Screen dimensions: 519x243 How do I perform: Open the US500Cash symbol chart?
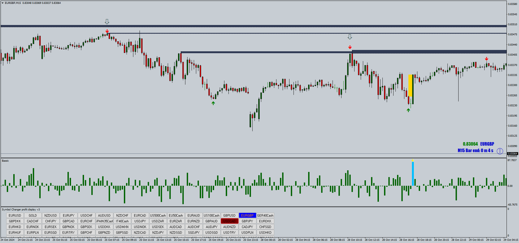(158, 215)
